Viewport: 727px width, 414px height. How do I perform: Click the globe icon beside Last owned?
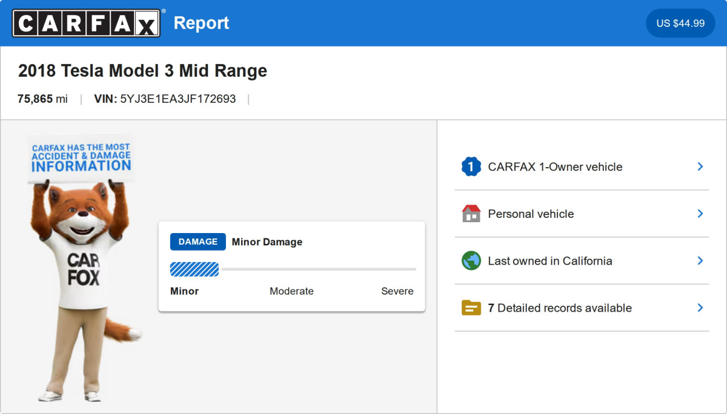point(471,261)
